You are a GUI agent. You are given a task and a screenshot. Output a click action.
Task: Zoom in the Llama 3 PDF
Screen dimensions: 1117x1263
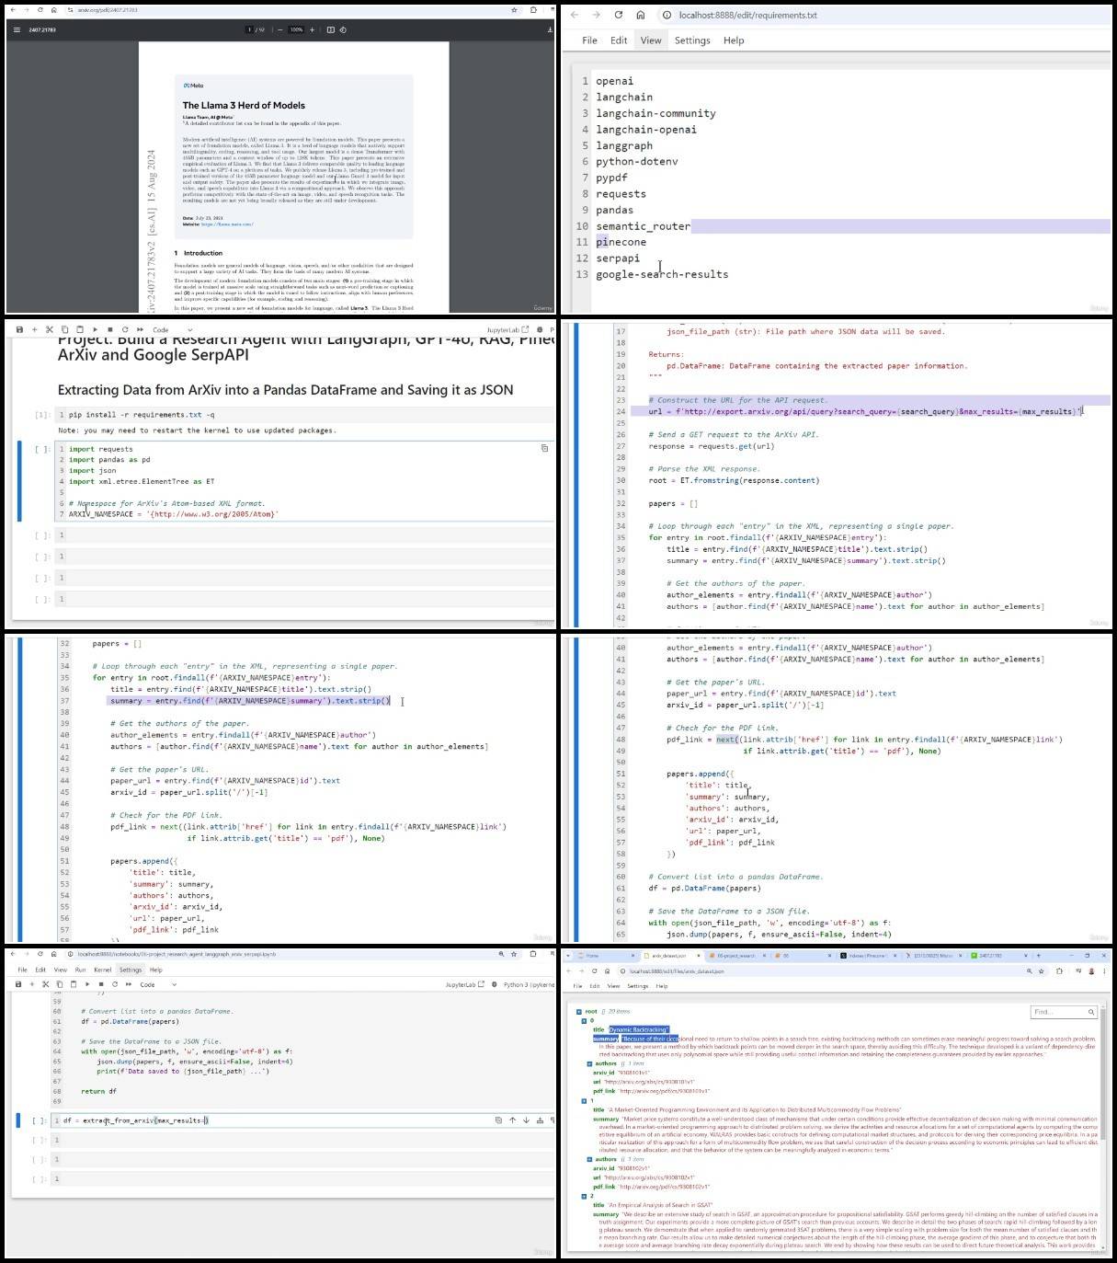[312, 29]
